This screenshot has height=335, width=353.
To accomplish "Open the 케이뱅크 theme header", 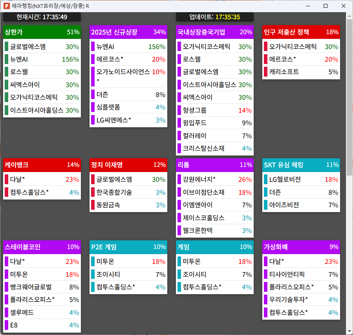I will (42, 165).
